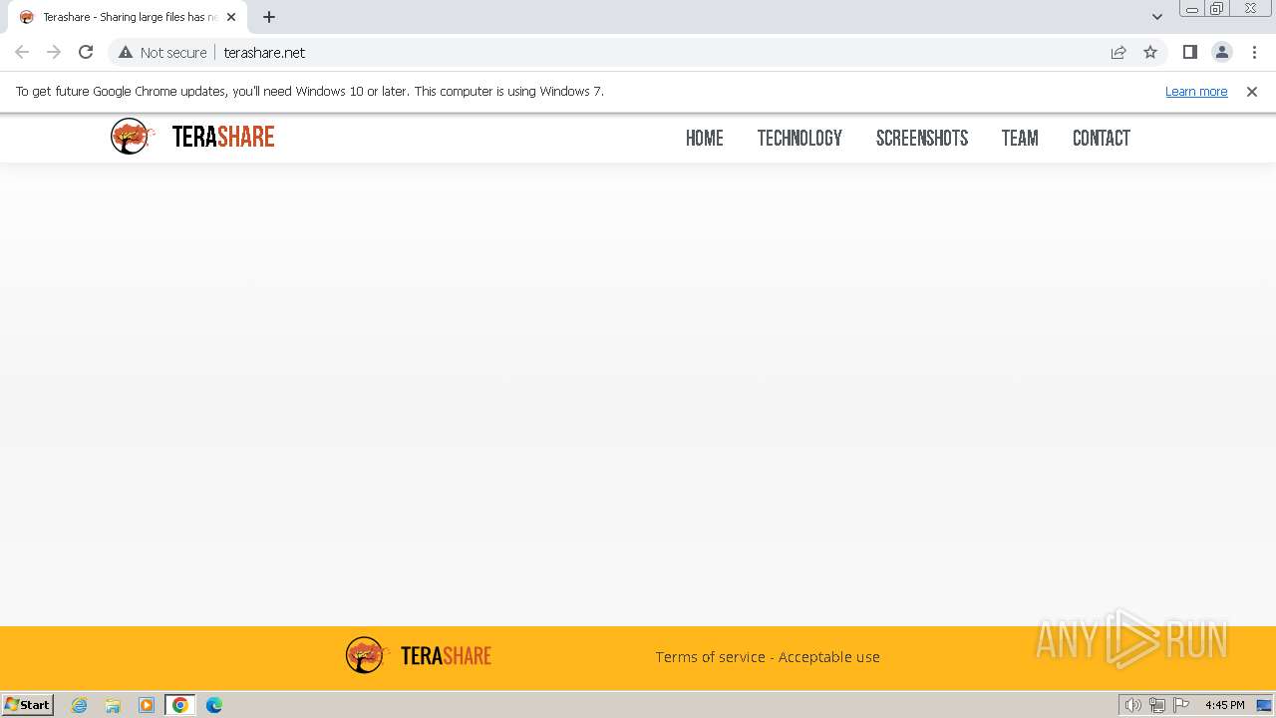Image resolution: width=1276 pixels, height=718 pixels.
Task: Reload the Terashare page
Action: pyautogui.click(x=86, y=52)
